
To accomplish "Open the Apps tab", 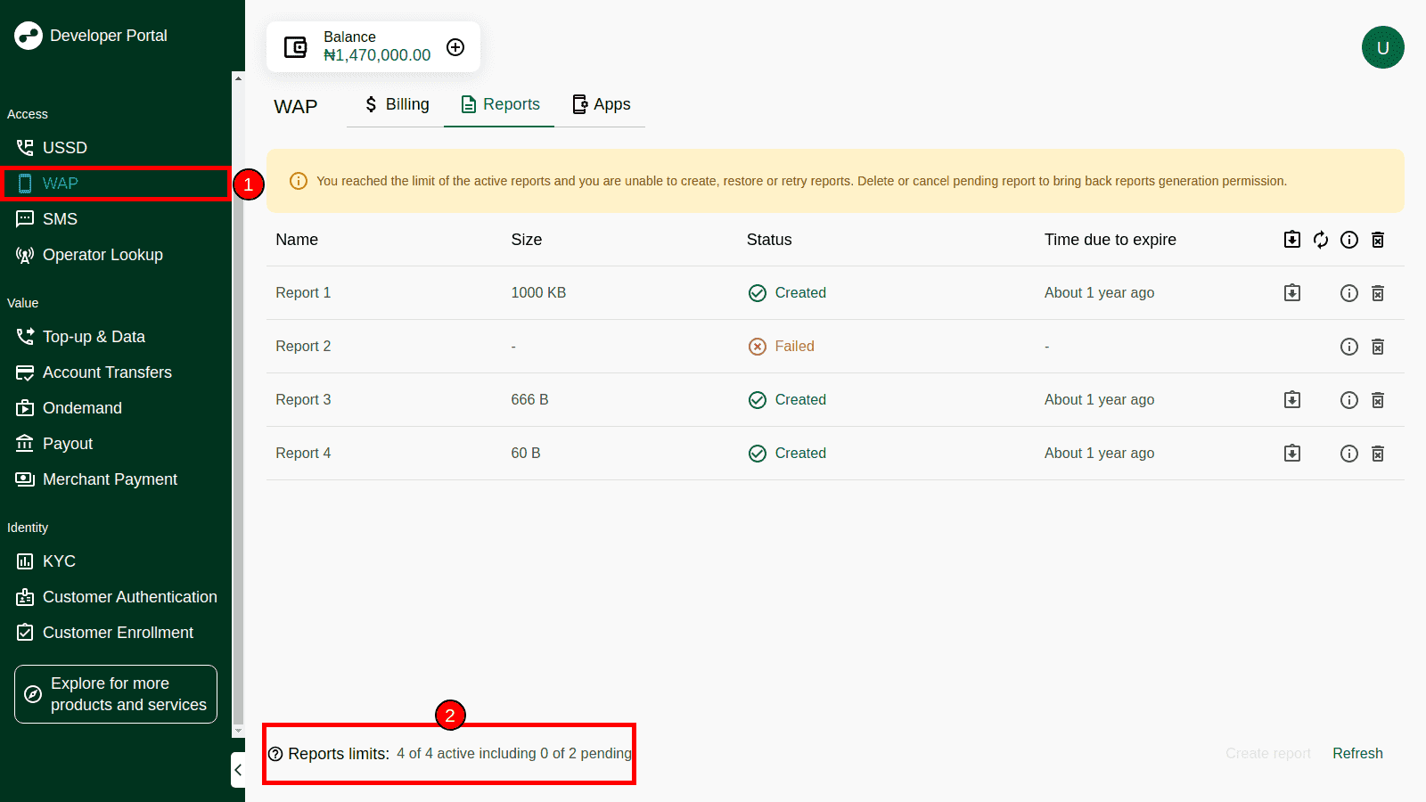I will (x=601, y=104).
